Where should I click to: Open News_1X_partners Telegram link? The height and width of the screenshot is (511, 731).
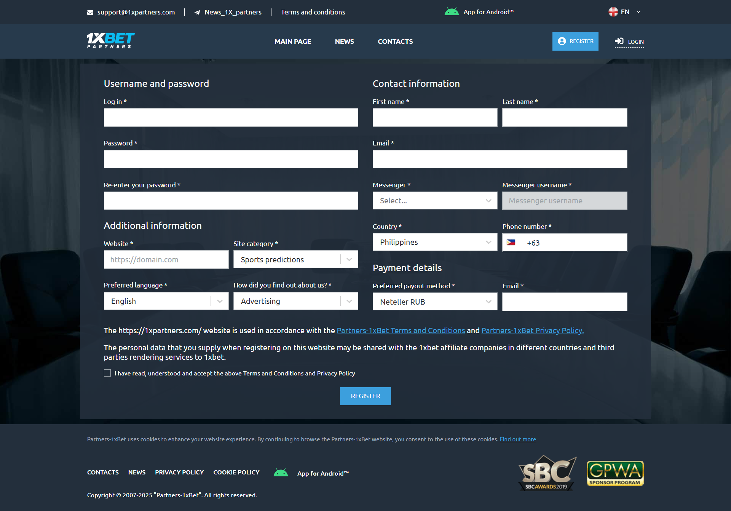[x=233, y=12]
